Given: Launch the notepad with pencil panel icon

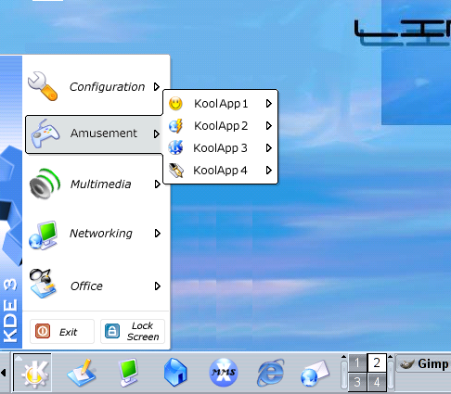Looking at the screenshot, I should click(x=81, y=373).
